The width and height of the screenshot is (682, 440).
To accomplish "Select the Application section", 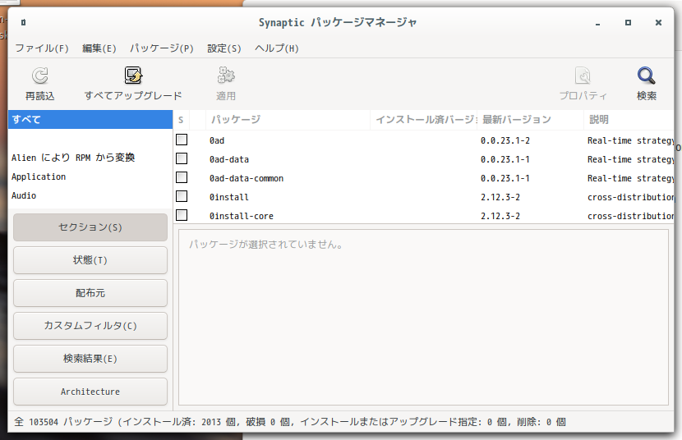I will tap(90, 176).
